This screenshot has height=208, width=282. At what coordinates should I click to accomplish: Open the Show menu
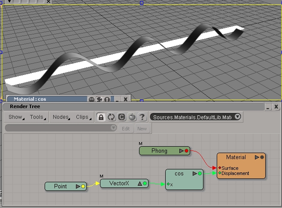pyautogui.click(x=16, y=117)
